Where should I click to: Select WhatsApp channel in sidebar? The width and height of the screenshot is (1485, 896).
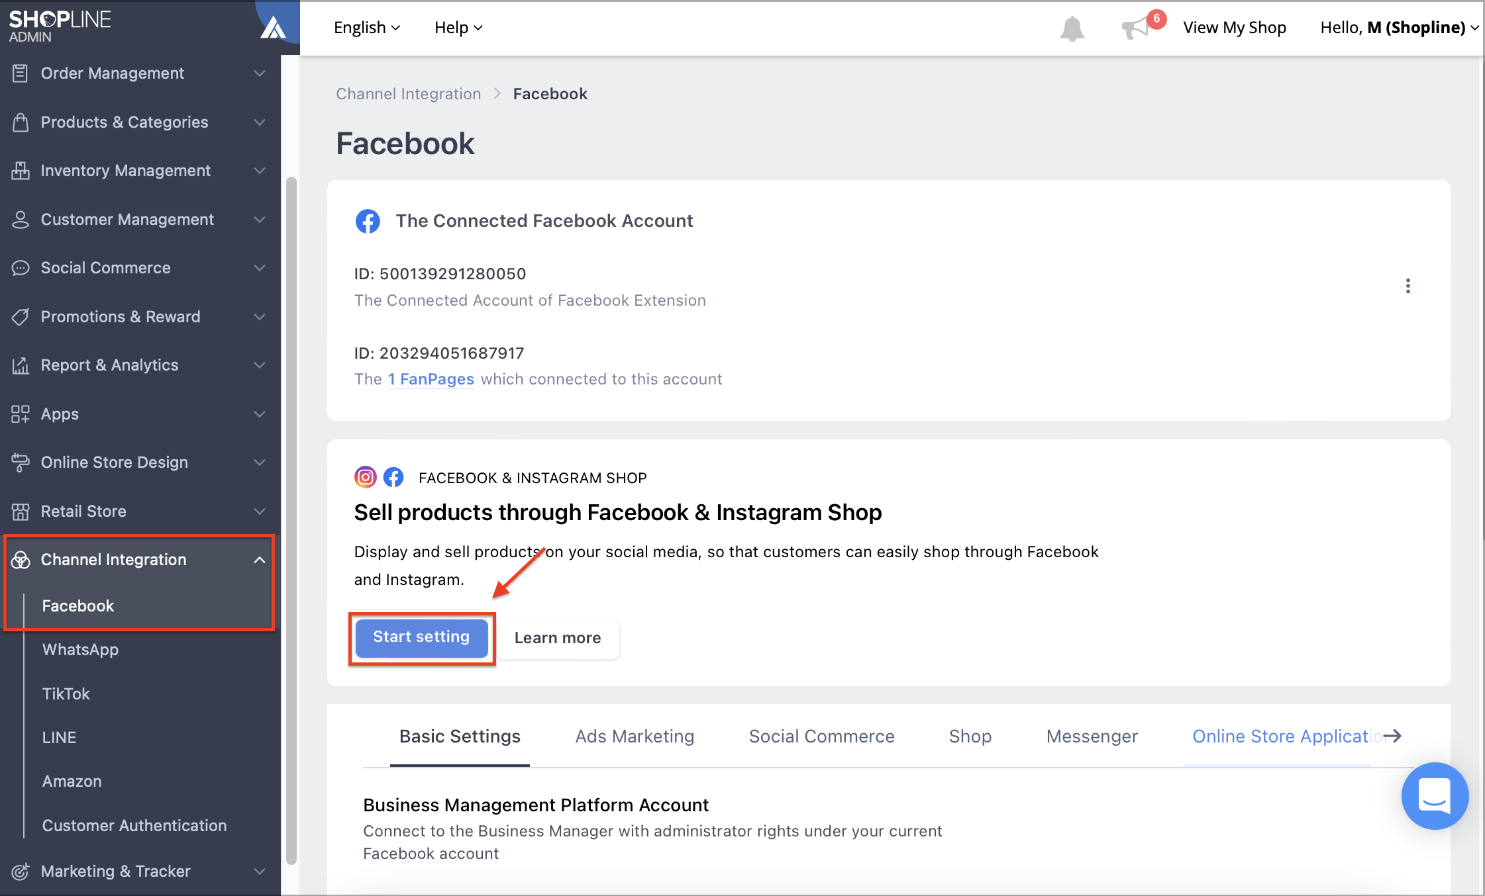80,650
